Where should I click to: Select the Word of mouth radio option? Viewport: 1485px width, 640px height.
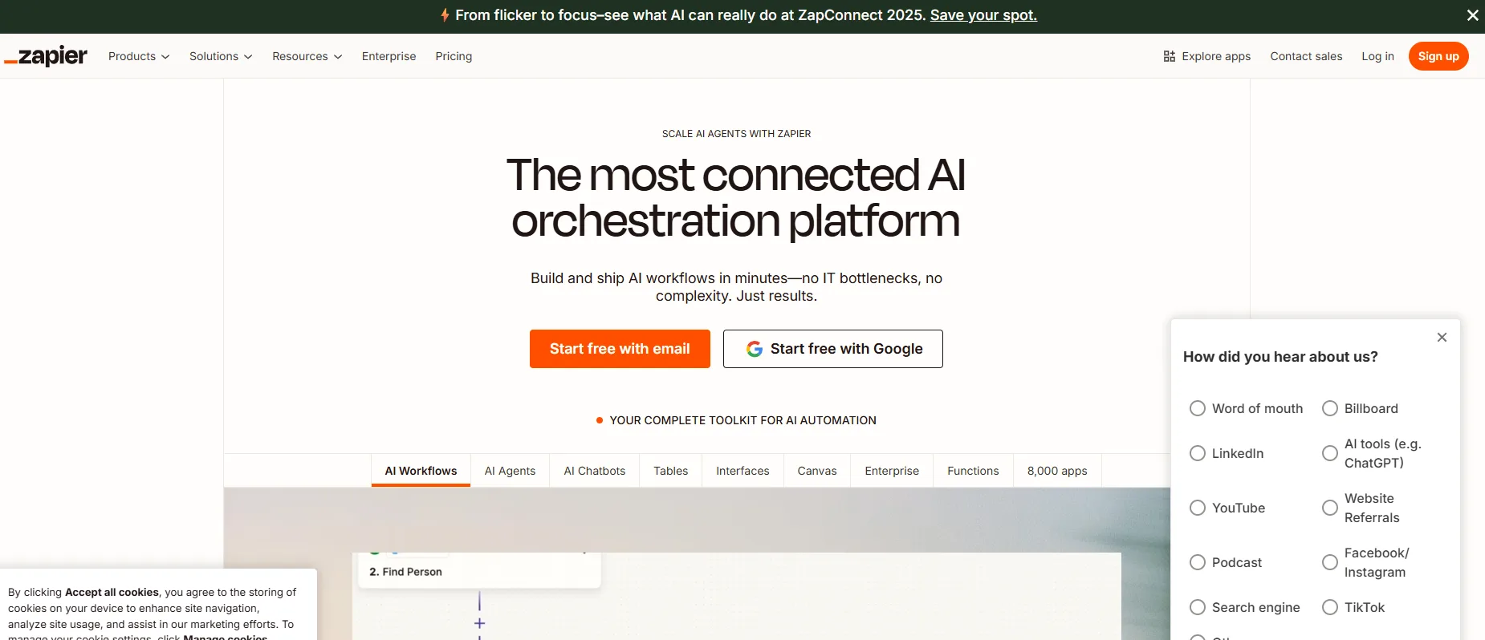click(x=1198, y=408)
